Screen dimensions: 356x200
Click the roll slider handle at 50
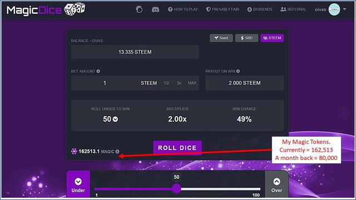coord(176,189)
